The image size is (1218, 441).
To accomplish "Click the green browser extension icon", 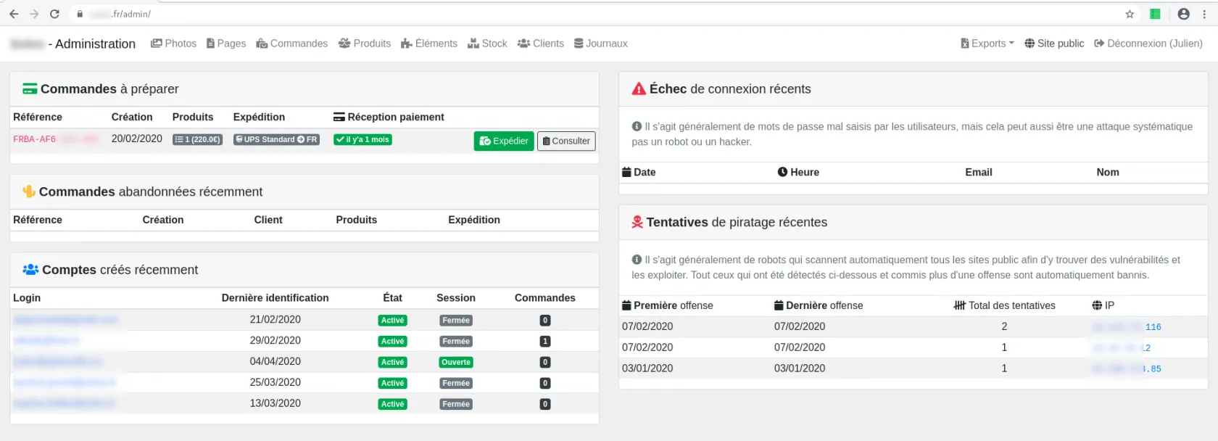I will [x=1156, y=14].
